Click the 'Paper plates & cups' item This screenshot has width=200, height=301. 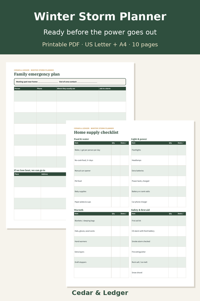coord(83,202)
